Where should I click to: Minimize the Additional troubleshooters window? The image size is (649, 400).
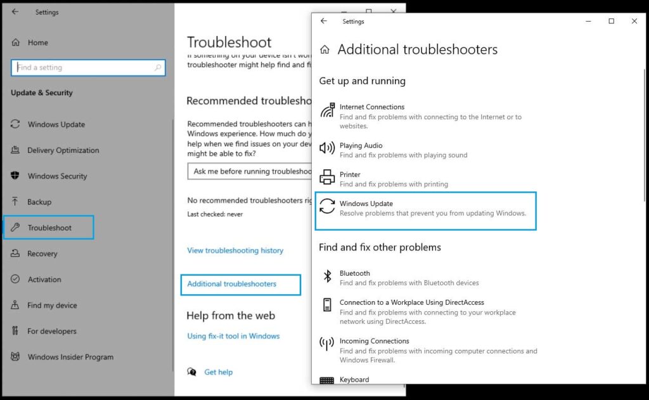tap(588, 21)
